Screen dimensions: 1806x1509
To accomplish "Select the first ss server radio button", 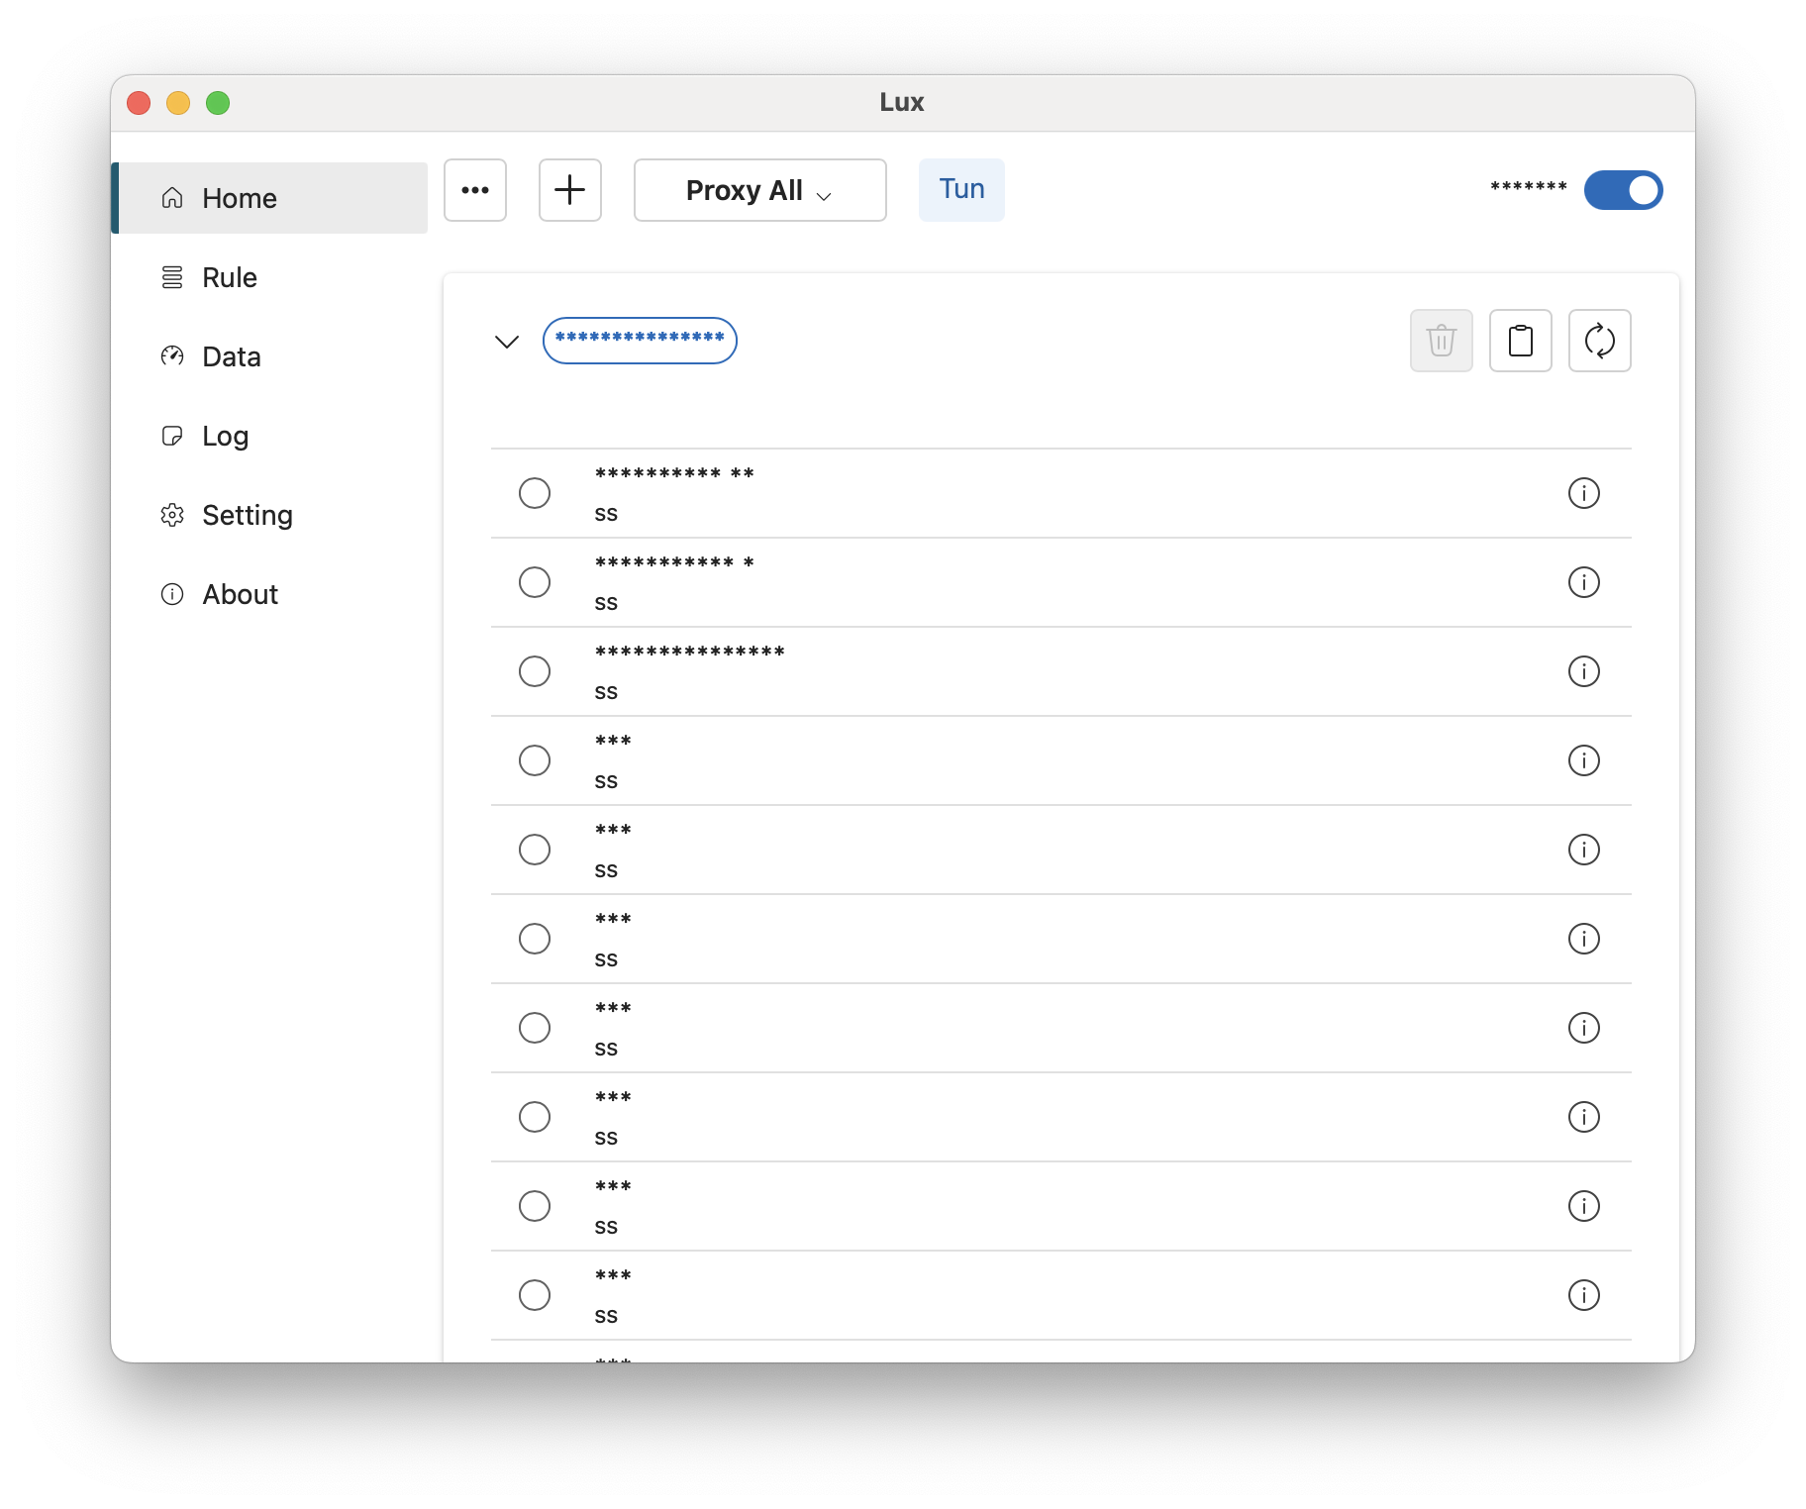I will pyautogui.click(x=535, y=492).
